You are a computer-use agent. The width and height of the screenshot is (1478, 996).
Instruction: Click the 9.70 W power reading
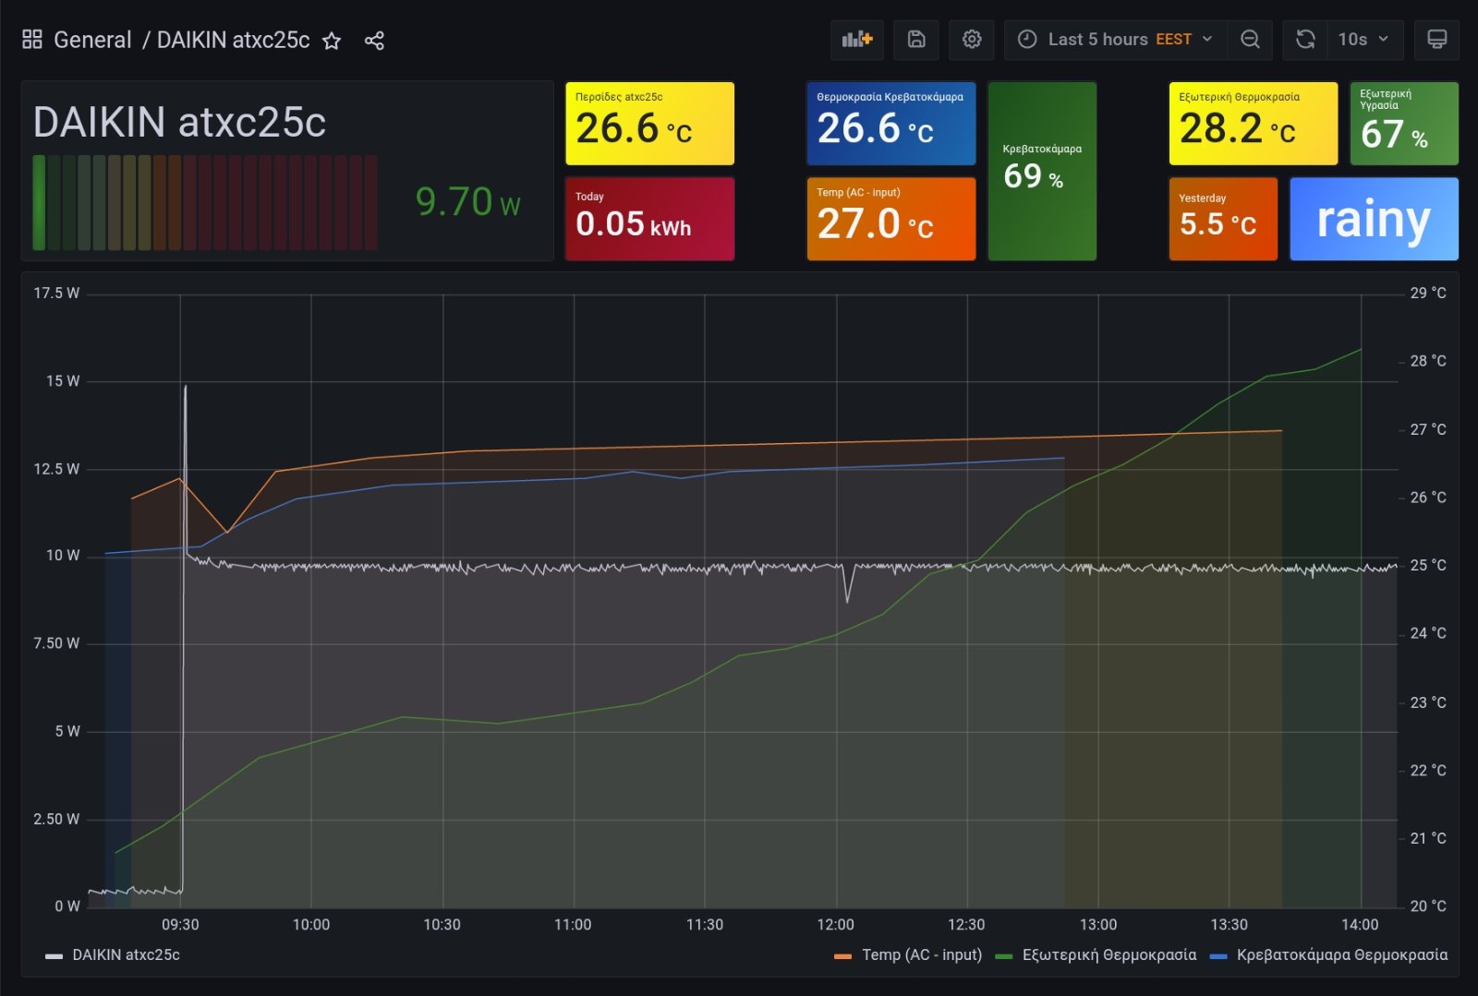click(x=467, y=201)
